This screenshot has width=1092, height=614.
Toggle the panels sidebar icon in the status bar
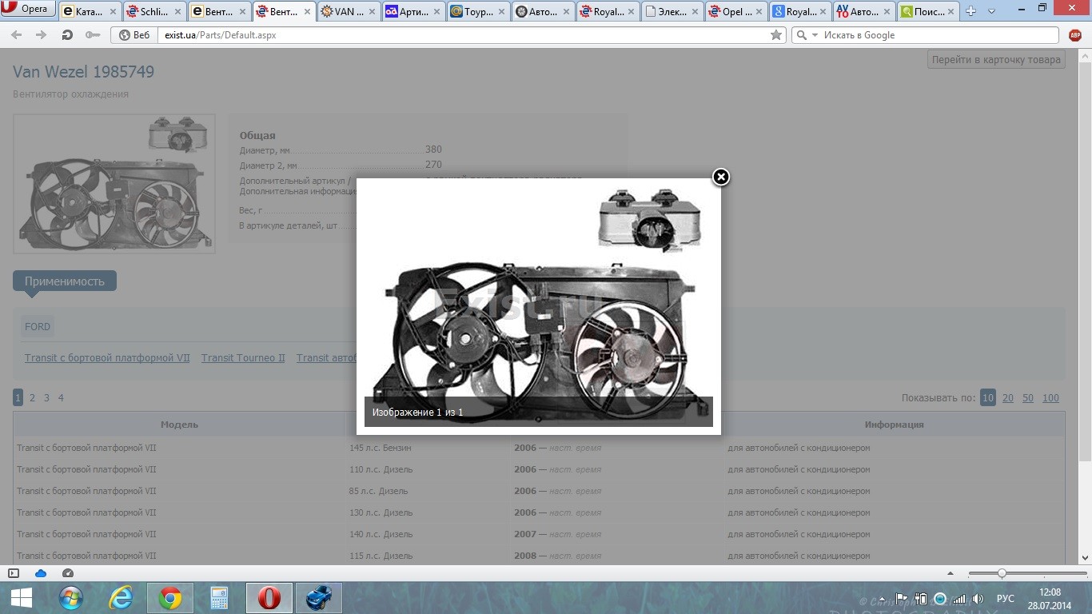(14, 573)
